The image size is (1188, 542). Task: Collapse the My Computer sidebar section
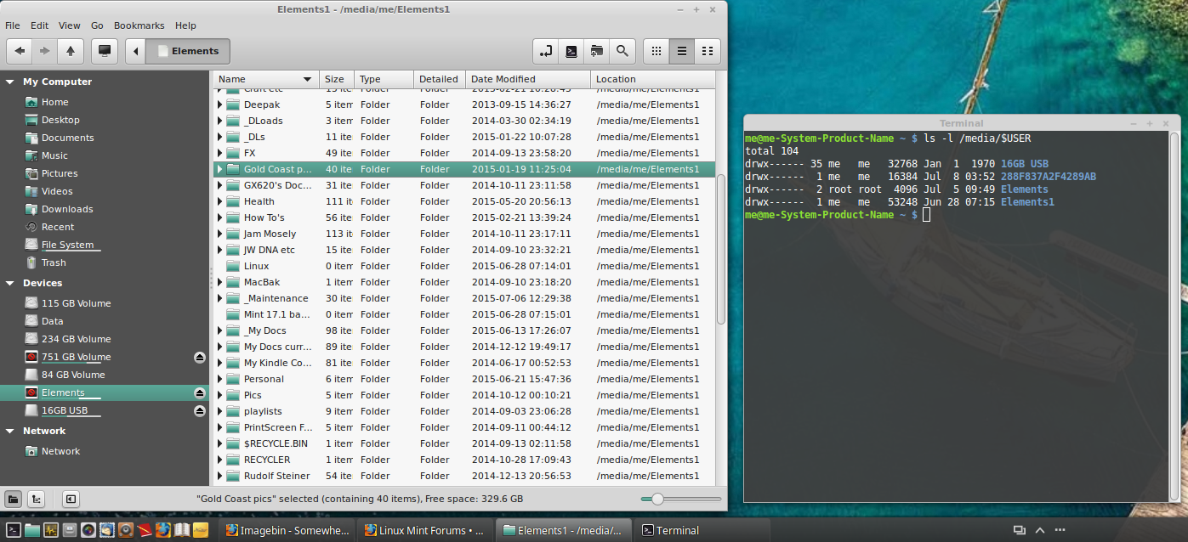(10, 82)
